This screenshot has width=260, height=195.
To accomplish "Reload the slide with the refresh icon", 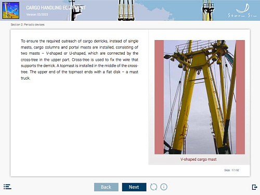I will pos(153,187).
